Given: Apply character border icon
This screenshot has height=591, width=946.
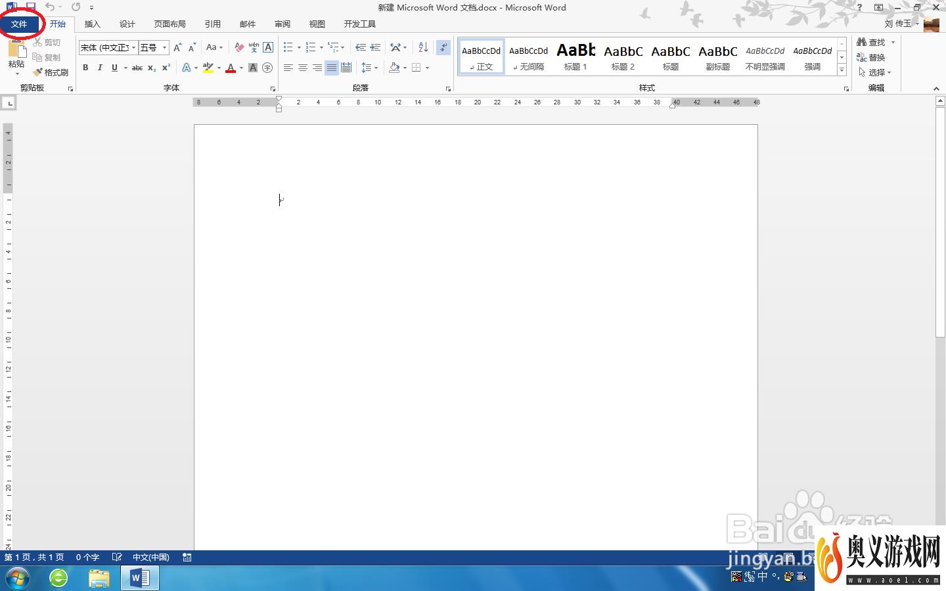Looking at the screenshot, I should click(268, 47).
